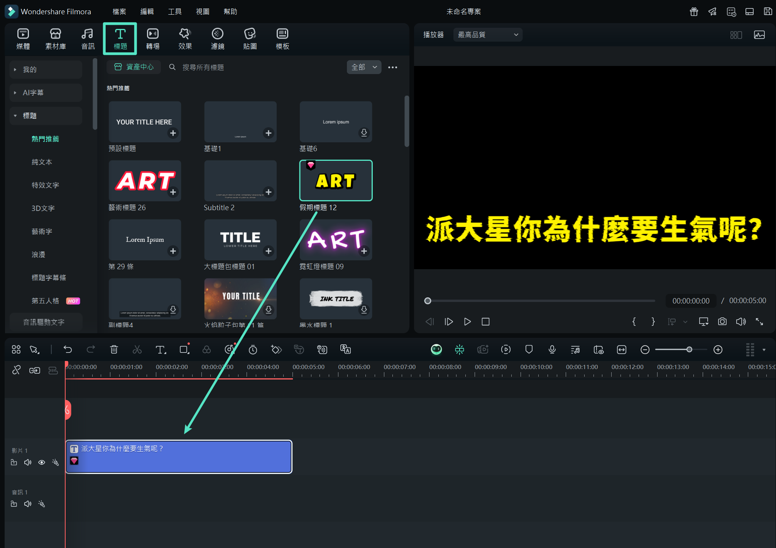Select 3D文字 subcategory
Viewport: 776px width, 548px height.
click(x=43, y=208)
